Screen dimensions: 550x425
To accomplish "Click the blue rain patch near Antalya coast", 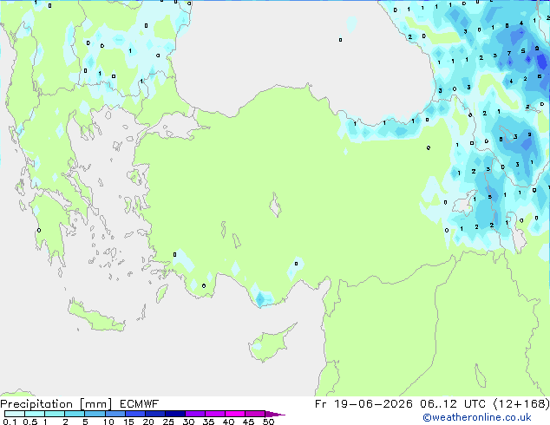I will [x=260, y=299].
